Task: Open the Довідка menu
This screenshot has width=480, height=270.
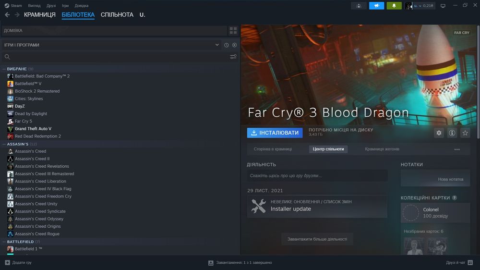Action: [x=82, y=5]
